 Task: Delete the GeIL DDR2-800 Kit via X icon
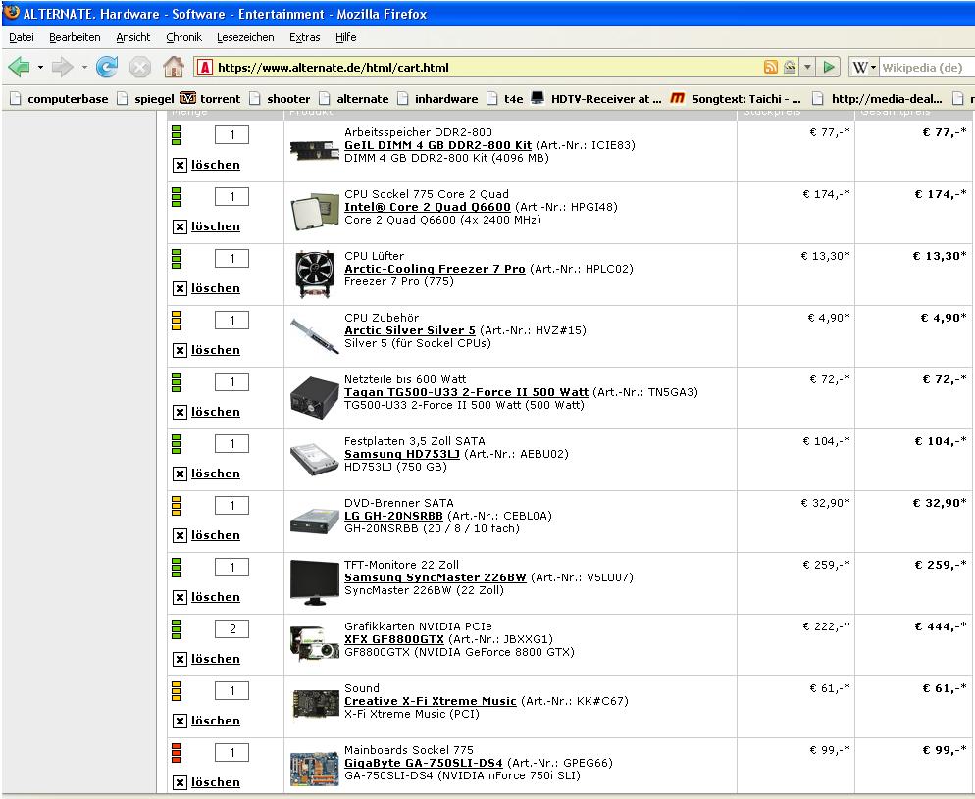coord(180,165)
